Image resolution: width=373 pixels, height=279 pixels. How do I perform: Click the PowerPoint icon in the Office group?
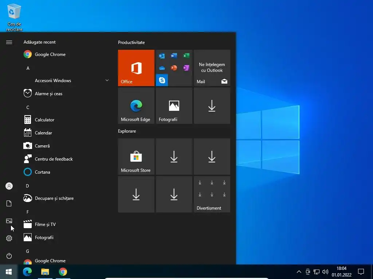174,68
